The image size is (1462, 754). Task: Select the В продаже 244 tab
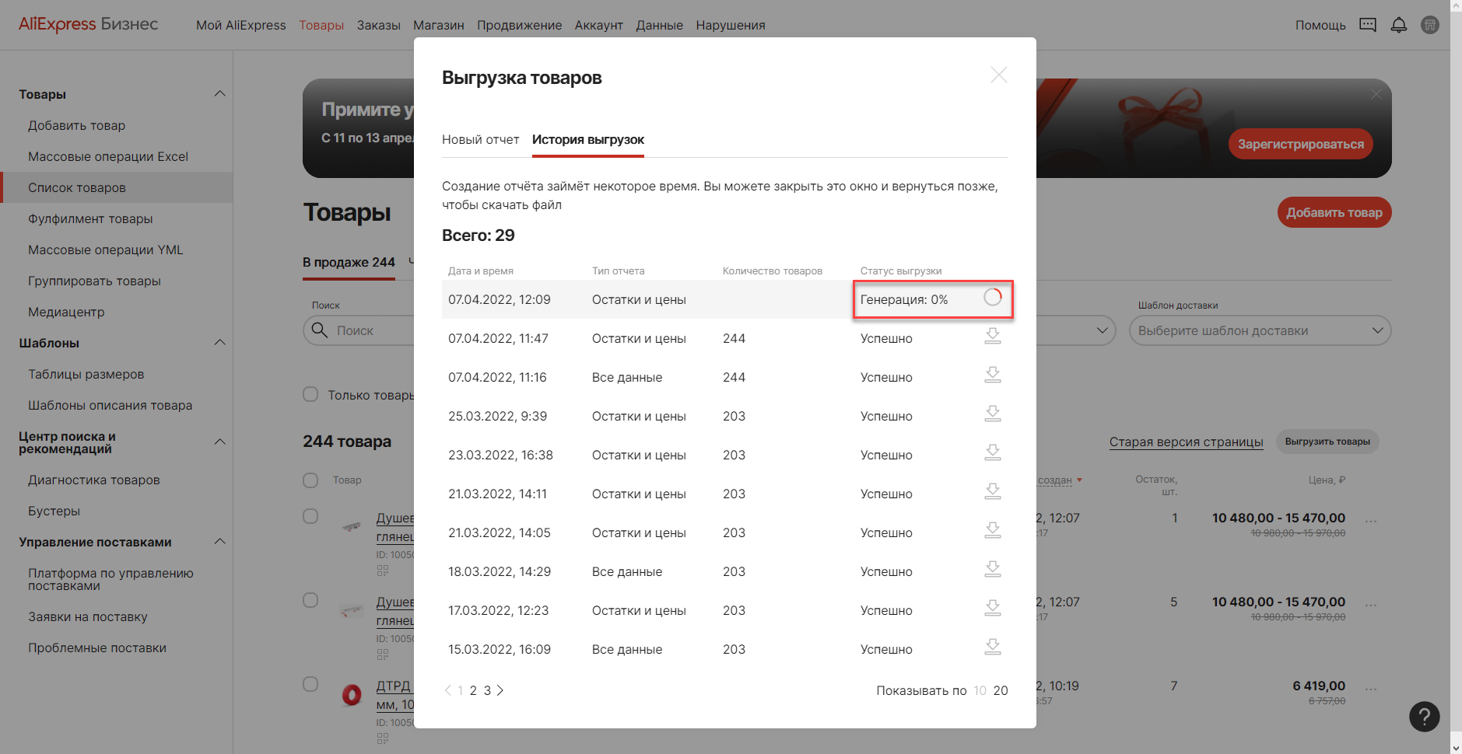[349, 263]
